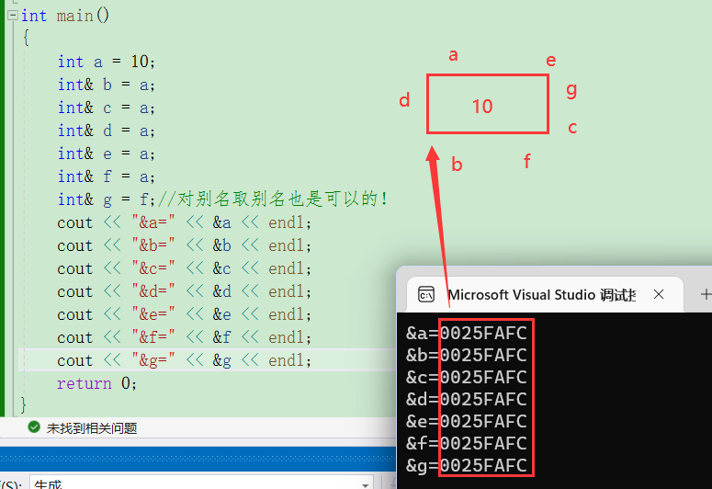Click the line printing '&d='

[185, 291]
